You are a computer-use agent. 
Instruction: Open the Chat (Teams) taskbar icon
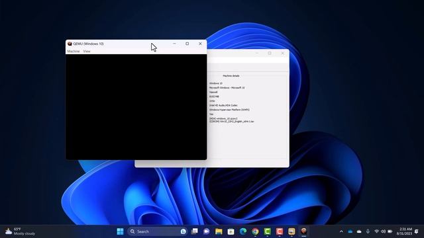point(207,231)
